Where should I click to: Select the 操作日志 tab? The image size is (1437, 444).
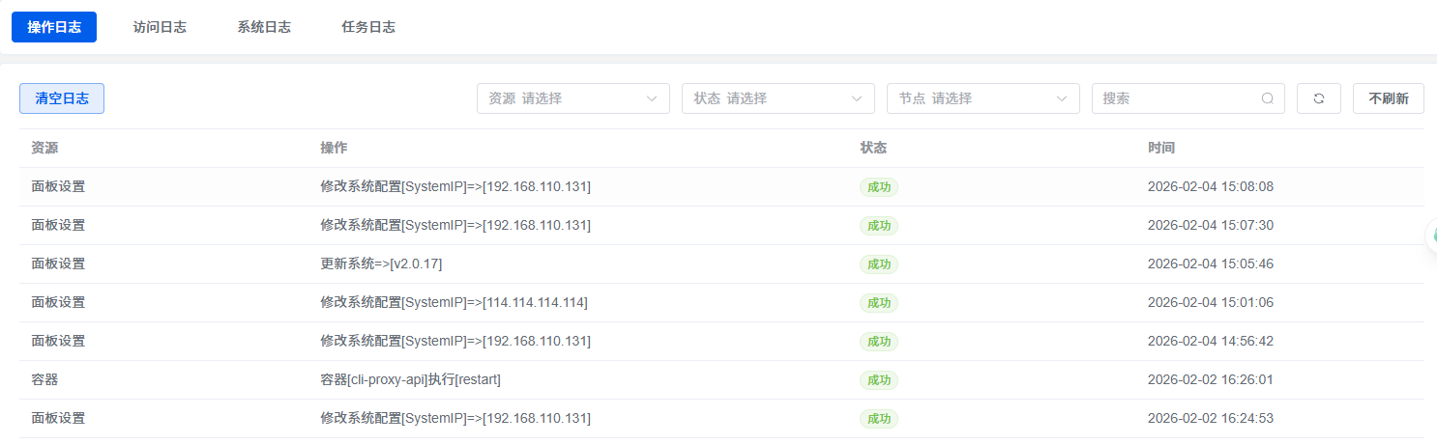[54, 27]
